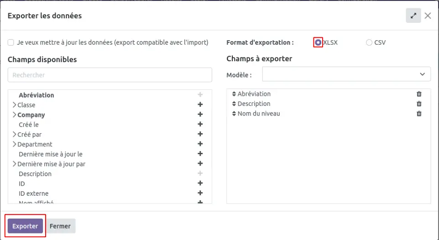Select the XLSX export format
Image resolution: width=439 pixels, height=240 pixels.
pyautogui.click(x=318, y=42)
